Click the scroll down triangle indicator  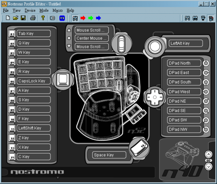click(x=69, y=46)
